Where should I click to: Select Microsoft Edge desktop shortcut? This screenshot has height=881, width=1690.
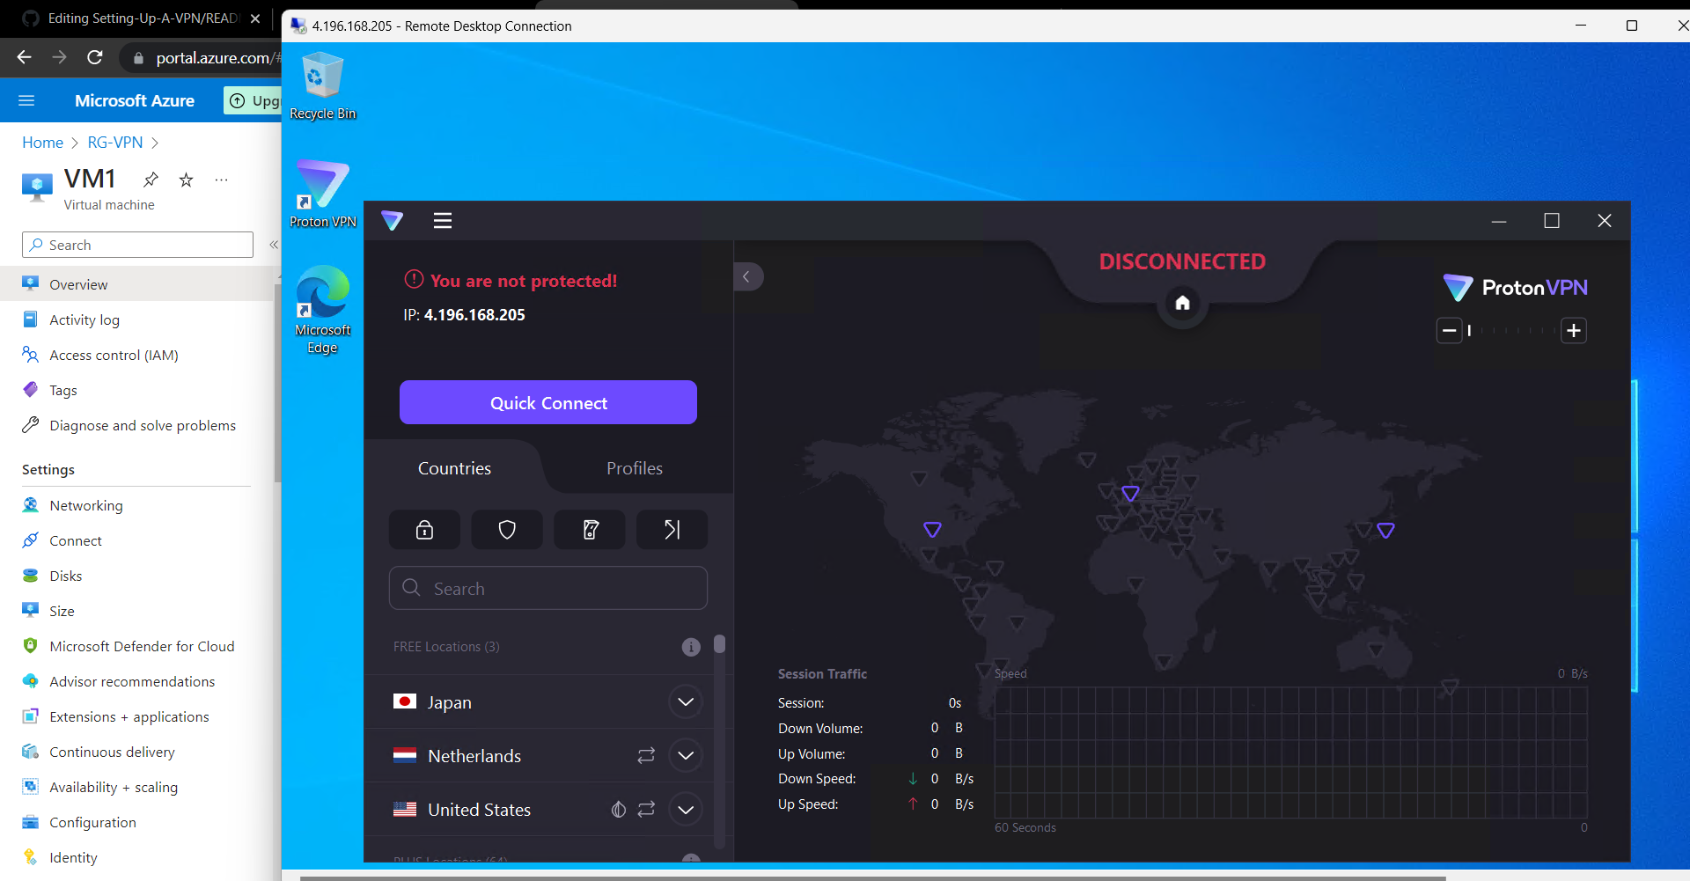pyautogui.click(x=322, y=310)
